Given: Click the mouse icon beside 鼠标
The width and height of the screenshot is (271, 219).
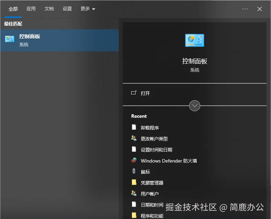Looking at the screenshot, I should coord(134,171).
